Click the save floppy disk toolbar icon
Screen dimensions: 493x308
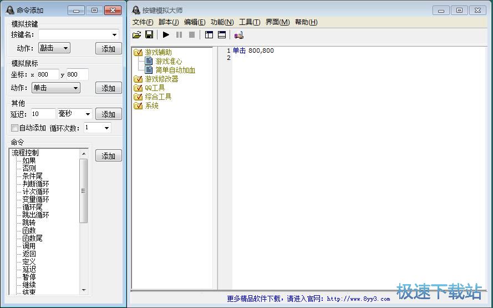point(149,35)
